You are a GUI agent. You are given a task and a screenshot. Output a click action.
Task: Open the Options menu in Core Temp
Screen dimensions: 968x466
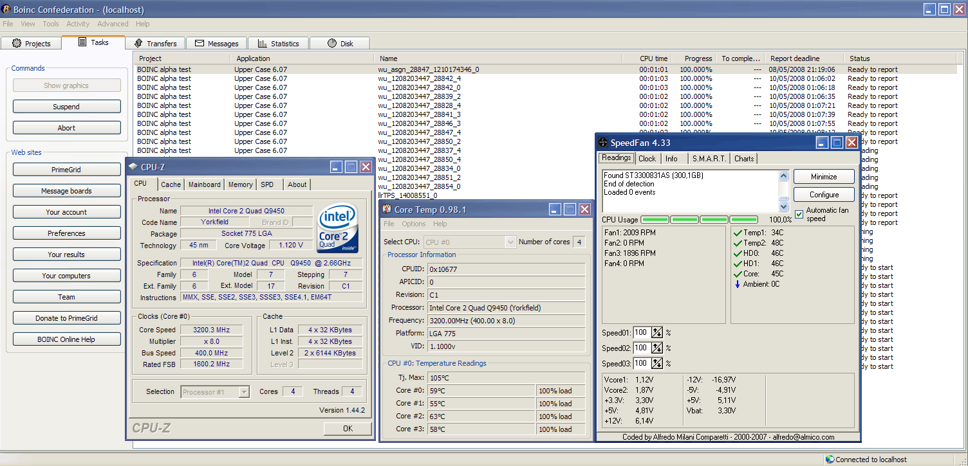pos(414,224)
